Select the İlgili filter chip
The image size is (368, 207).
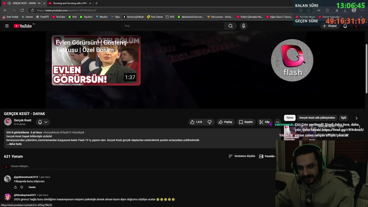pyautogui.click(x=344, y=118)
